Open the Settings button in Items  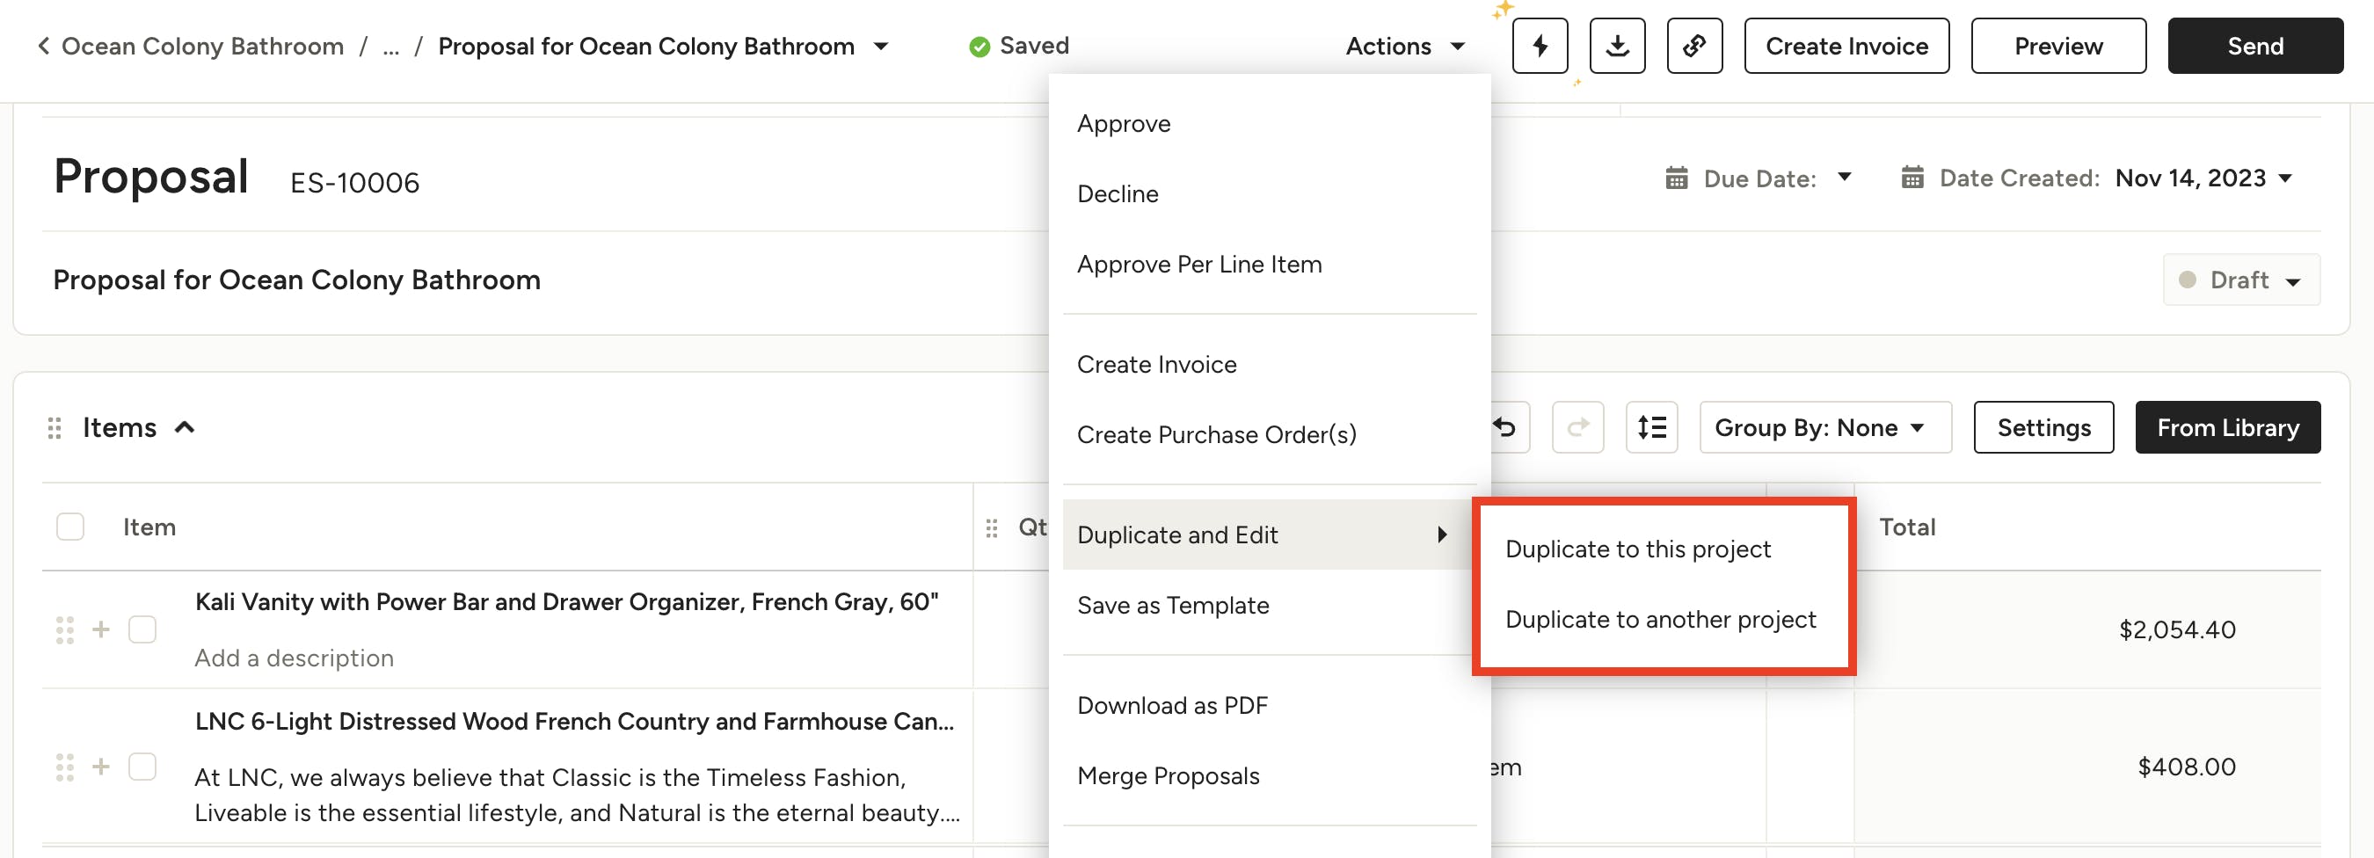click(2043, 426)
